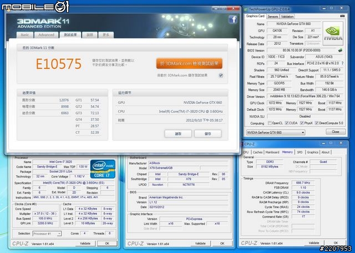Click Validate in the CPU-Z mainboard window
Viewport: 355px width, 253px height.
coord(200,244)
